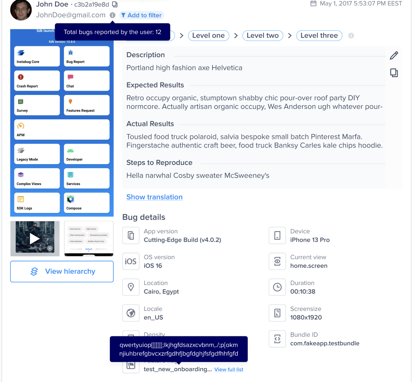Open the attached screenshot thumbnail
The image size is (416, 382).
(88, 238)
